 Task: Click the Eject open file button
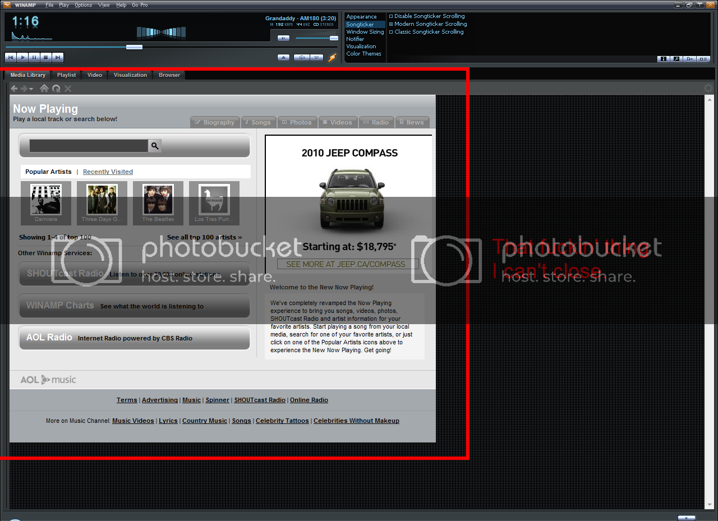284,57
